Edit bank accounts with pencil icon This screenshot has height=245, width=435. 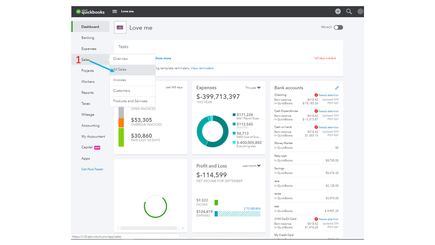point(337,88)
